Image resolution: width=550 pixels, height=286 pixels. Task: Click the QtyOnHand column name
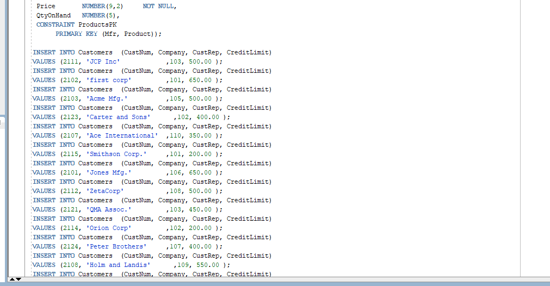[x=53, y=15]
